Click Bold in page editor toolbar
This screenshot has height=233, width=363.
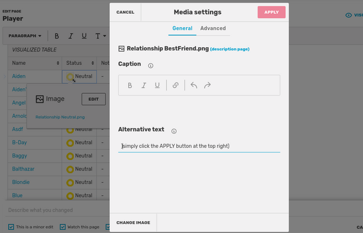click(x=57, y=36)
